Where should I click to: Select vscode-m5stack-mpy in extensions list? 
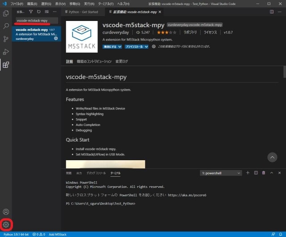pyautogui.click(x=37, y=34)
